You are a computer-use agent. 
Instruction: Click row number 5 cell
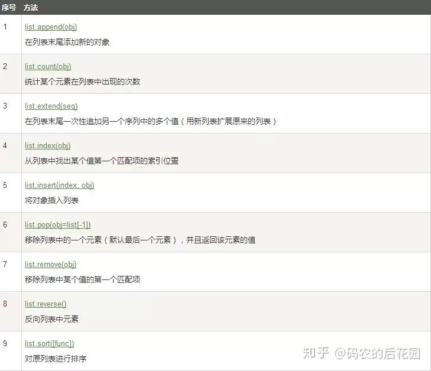11,193
